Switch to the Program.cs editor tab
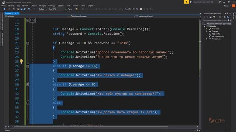 9,13
